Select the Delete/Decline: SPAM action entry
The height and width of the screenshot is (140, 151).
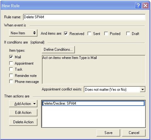point(93,103)
